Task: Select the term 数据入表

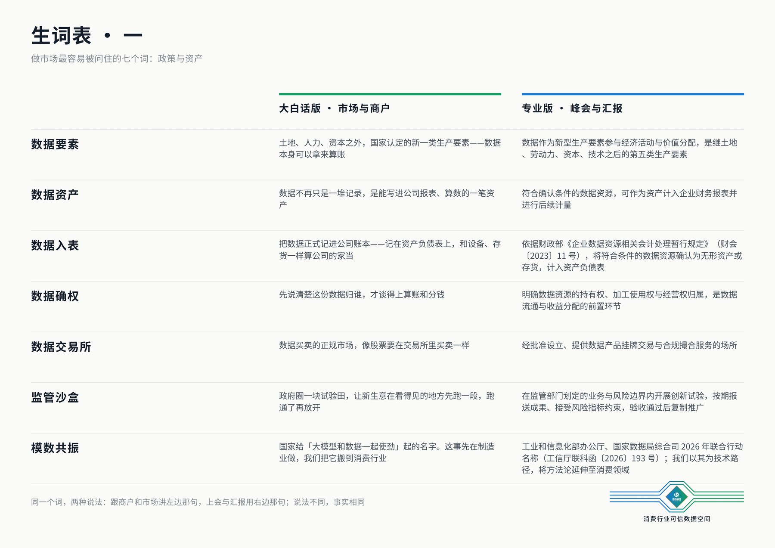Action: click(55, 245)
